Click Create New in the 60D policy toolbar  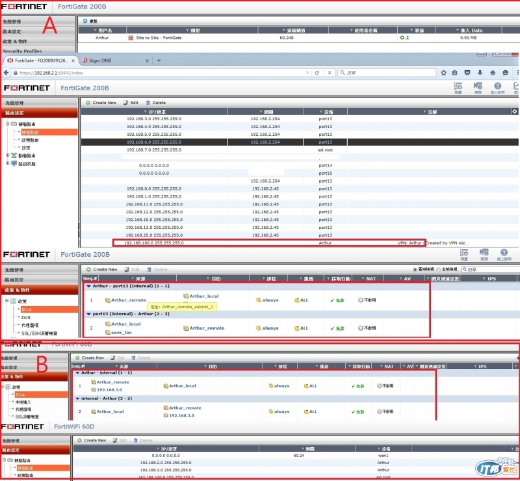coord(90,357)
